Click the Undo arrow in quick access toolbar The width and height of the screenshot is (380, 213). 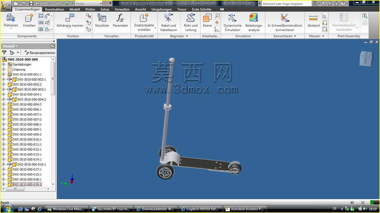38,3
